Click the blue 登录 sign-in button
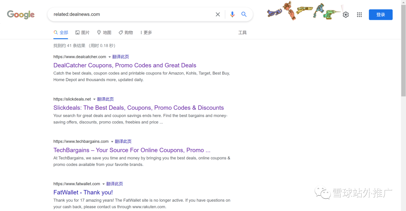 coord(380,15)
